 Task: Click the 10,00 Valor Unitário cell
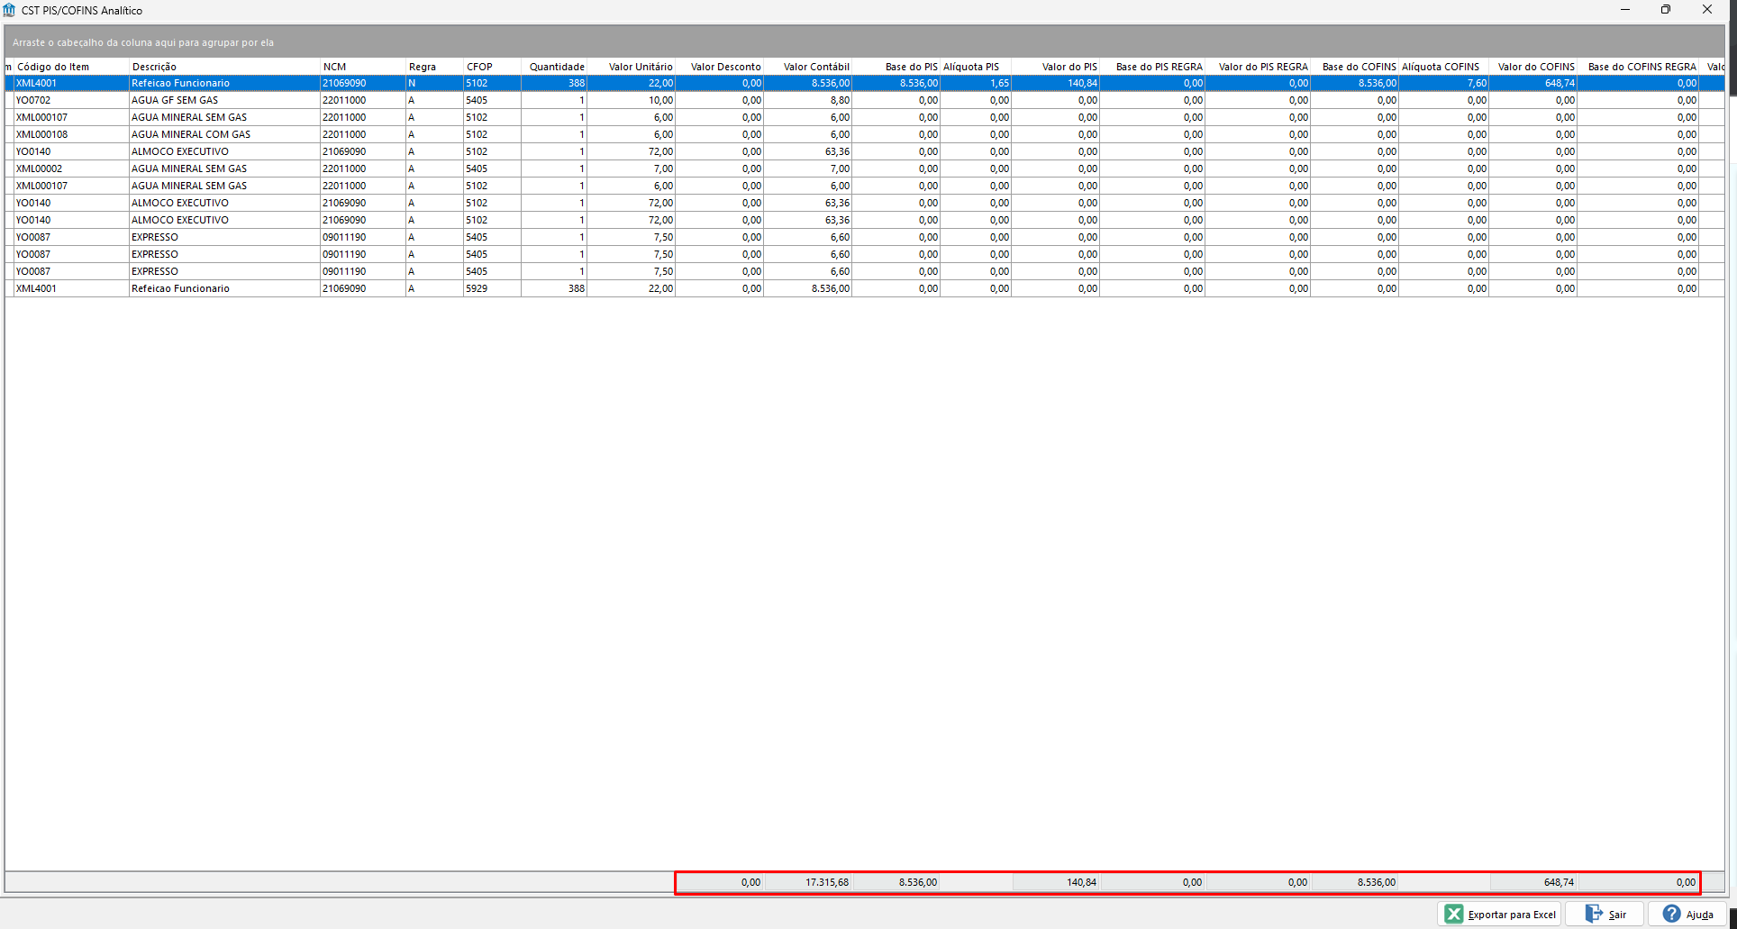[x=632, y=100]
